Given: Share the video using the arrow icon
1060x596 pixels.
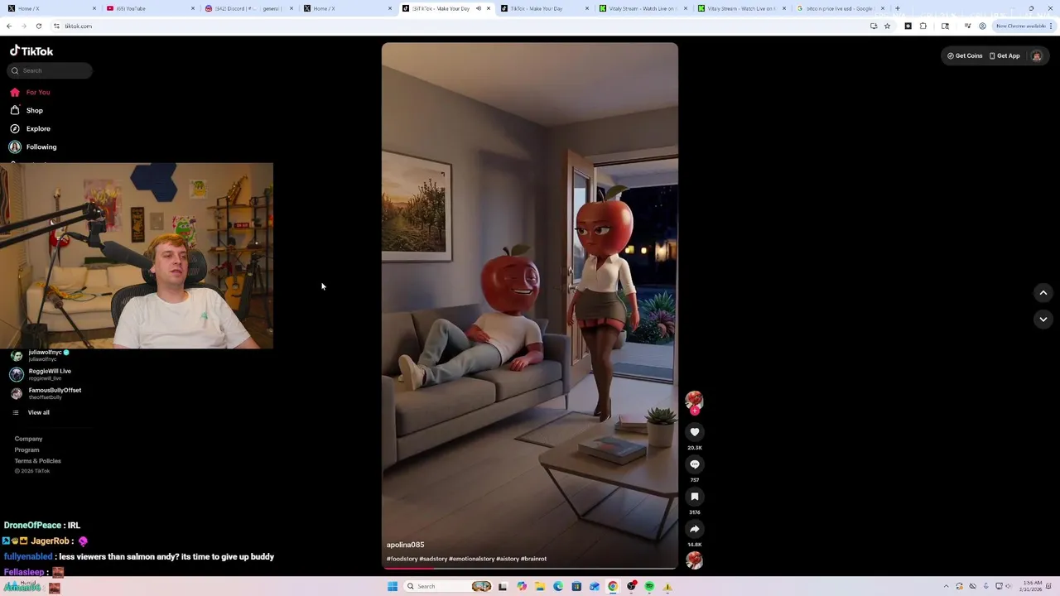Looking at the screenshot, I should pyautogui.click(x=694, y=529).
